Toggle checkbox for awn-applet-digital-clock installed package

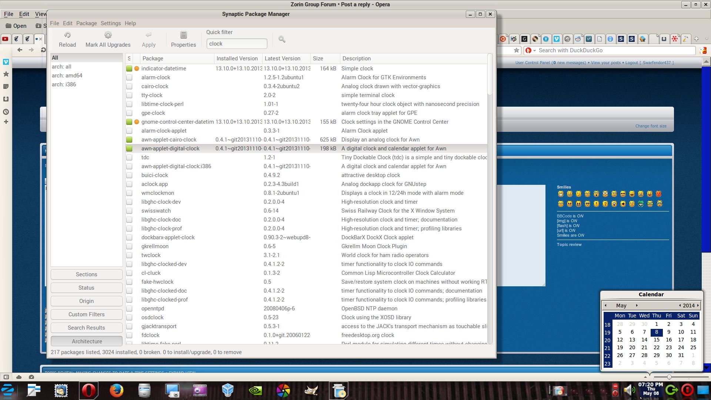(129, 149)
